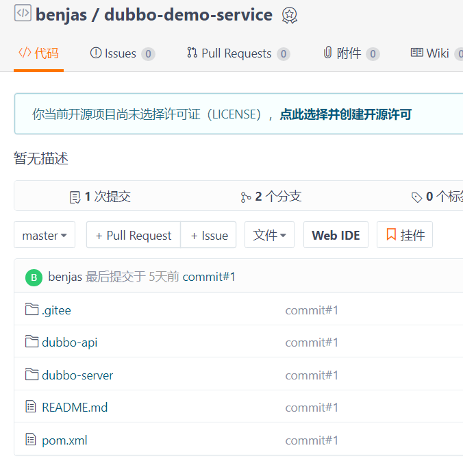Click the dubbo-api folder icon
Screen dimensions: 463x461
click(x=32, y=341)
